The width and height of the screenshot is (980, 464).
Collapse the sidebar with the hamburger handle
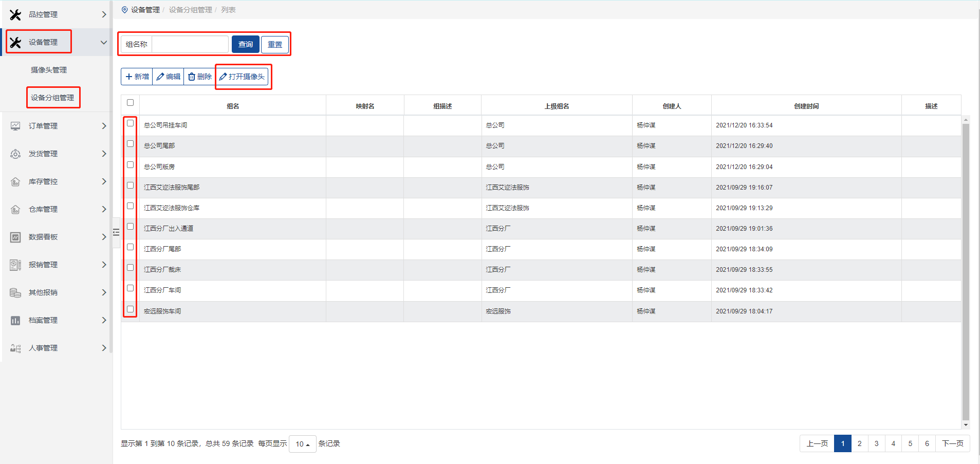(116, 232)
